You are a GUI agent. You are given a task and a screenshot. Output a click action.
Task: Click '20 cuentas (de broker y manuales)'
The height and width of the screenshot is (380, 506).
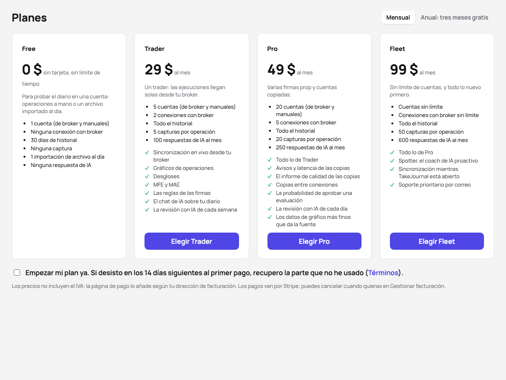[305, 110]
